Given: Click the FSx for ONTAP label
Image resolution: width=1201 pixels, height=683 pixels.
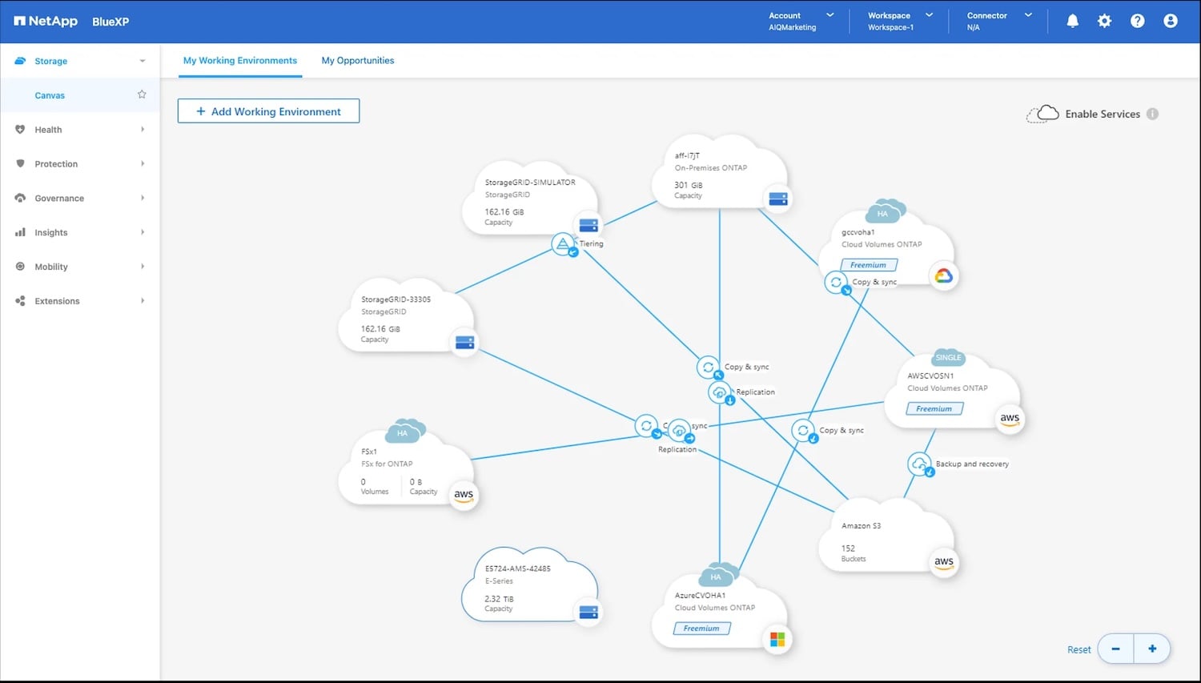Looking at the screenshot, I should [x=387, y=464].
